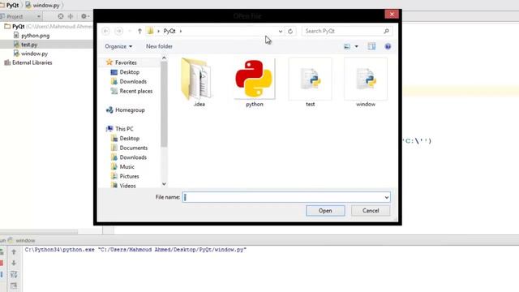This screenshot has height=292, width=519.
Task: Click the Cancel button
Action: tap(371, 211)
